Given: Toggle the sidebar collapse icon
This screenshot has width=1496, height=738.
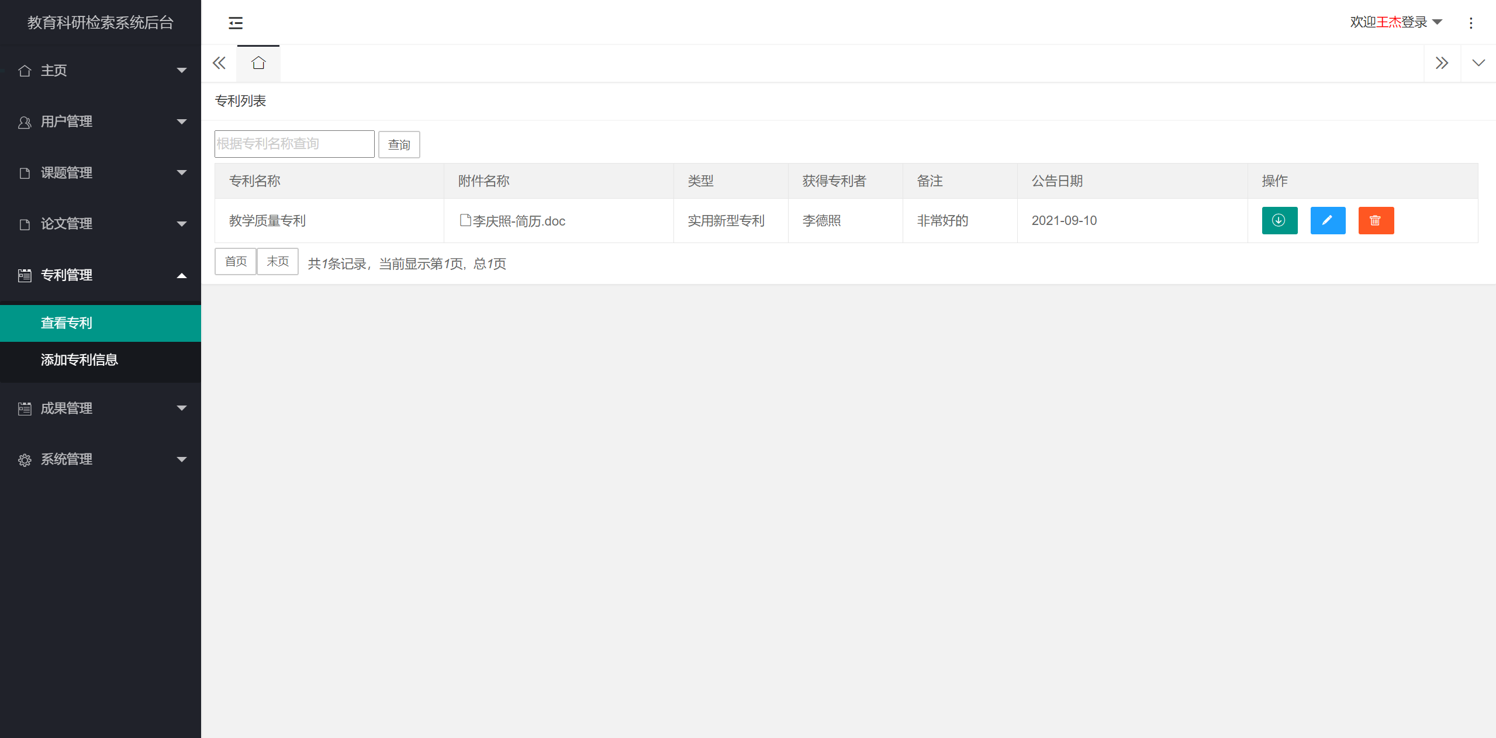Looking at the screenshot, I should 236,23.
